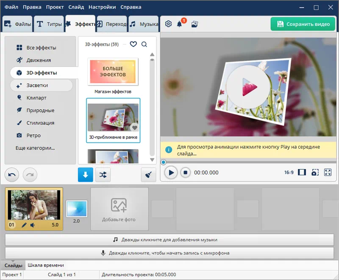Open Еще категории link

[35, 148]
